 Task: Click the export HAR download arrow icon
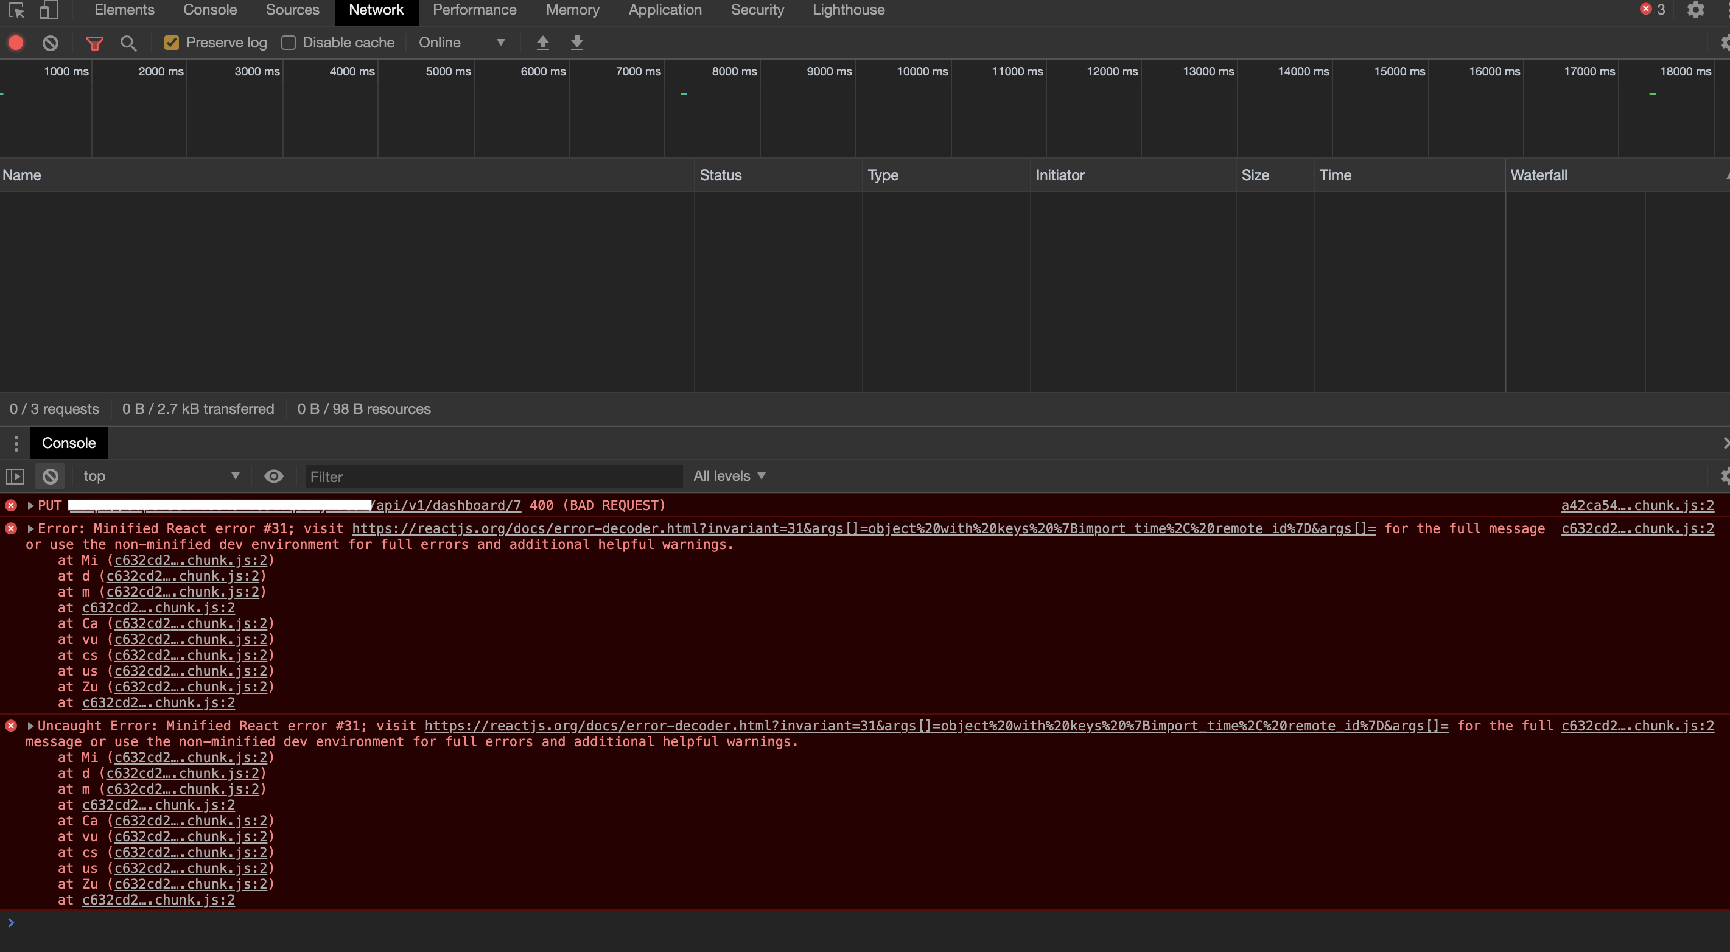(576, 43)
